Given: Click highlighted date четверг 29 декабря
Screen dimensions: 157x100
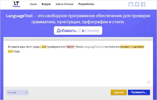Looking at the screenshot, I should [x=132, y=47].
